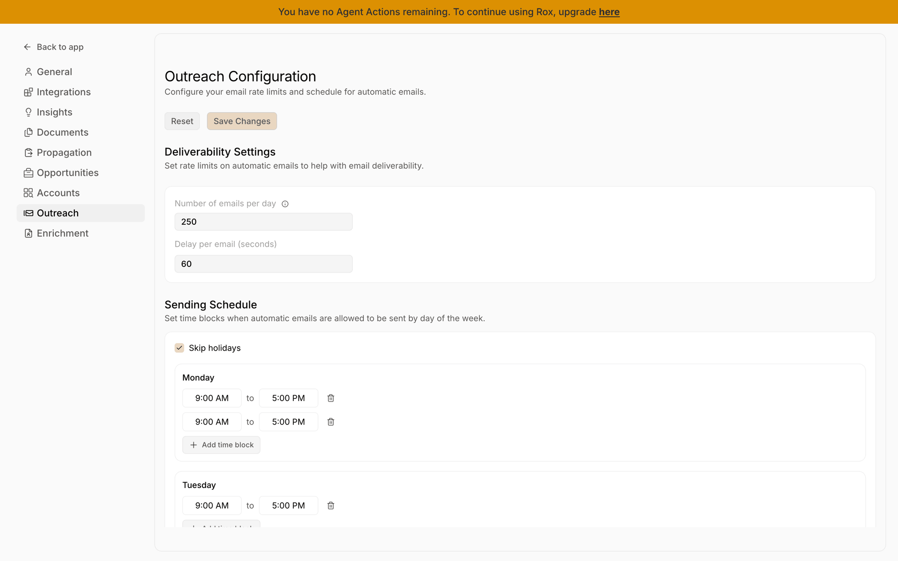Add time block for Monday

[221, 445]
